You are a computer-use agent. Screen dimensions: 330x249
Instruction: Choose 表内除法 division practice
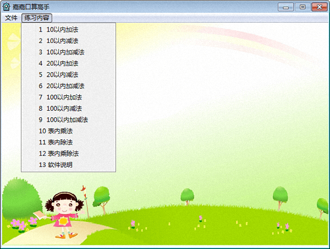point(58,142)
